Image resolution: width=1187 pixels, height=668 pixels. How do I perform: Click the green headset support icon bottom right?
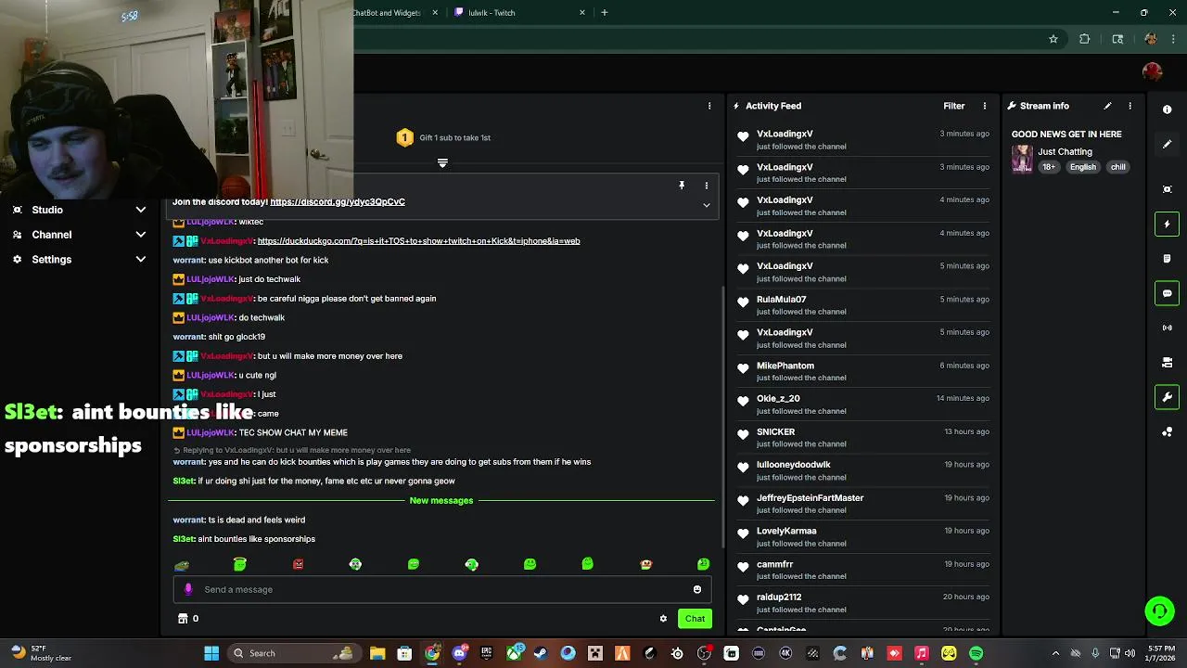1159,610
